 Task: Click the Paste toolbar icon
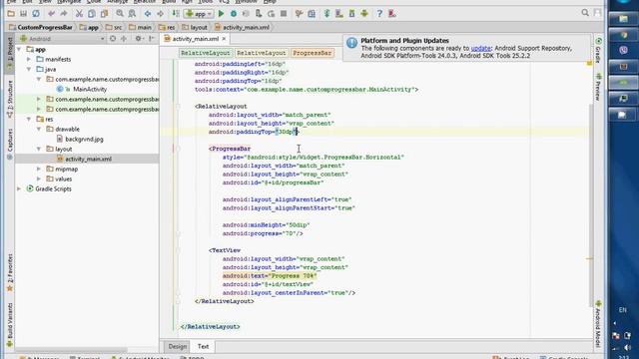[x=104, y=13]
